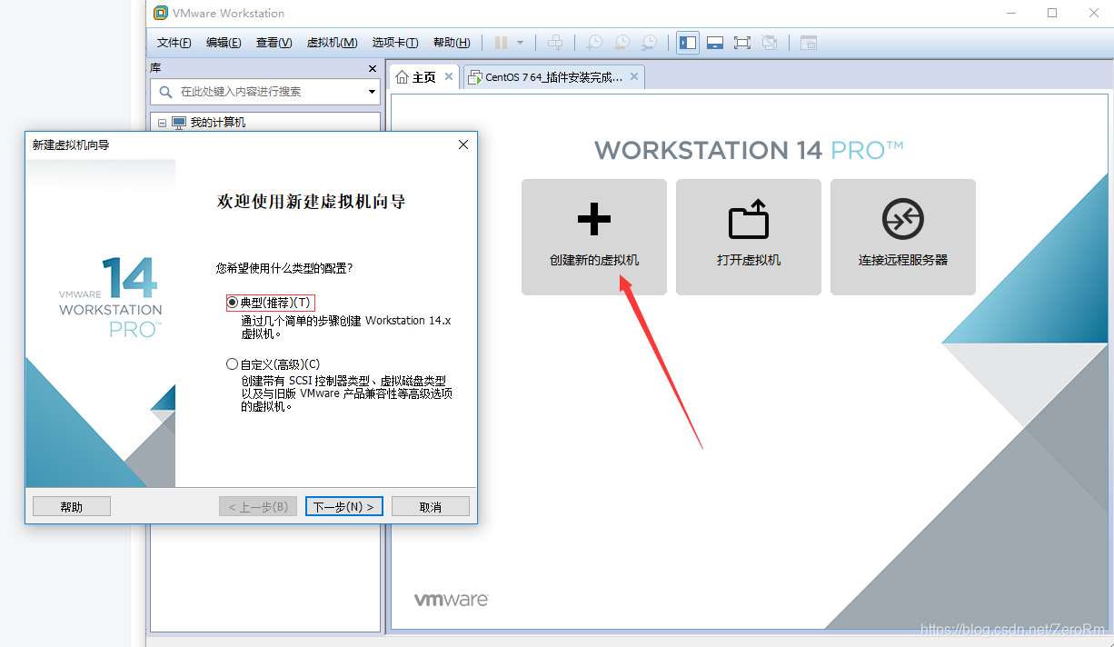Open the snapshot manager toolbar icon
Screen dimensions: 1114x647
point(649,43)
